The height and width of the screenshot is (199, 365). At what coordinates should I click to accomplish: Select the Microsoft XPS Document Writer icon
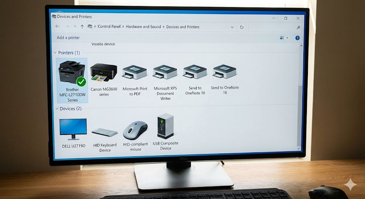[x=165, y=72]
